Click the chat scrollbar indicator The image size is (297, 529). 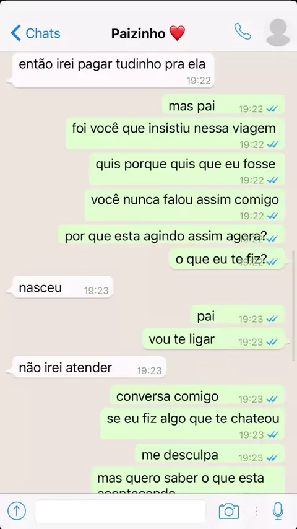click(x=293, y=305)
